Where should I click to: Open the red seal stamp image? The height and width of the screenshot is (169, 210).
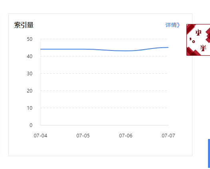198,40
